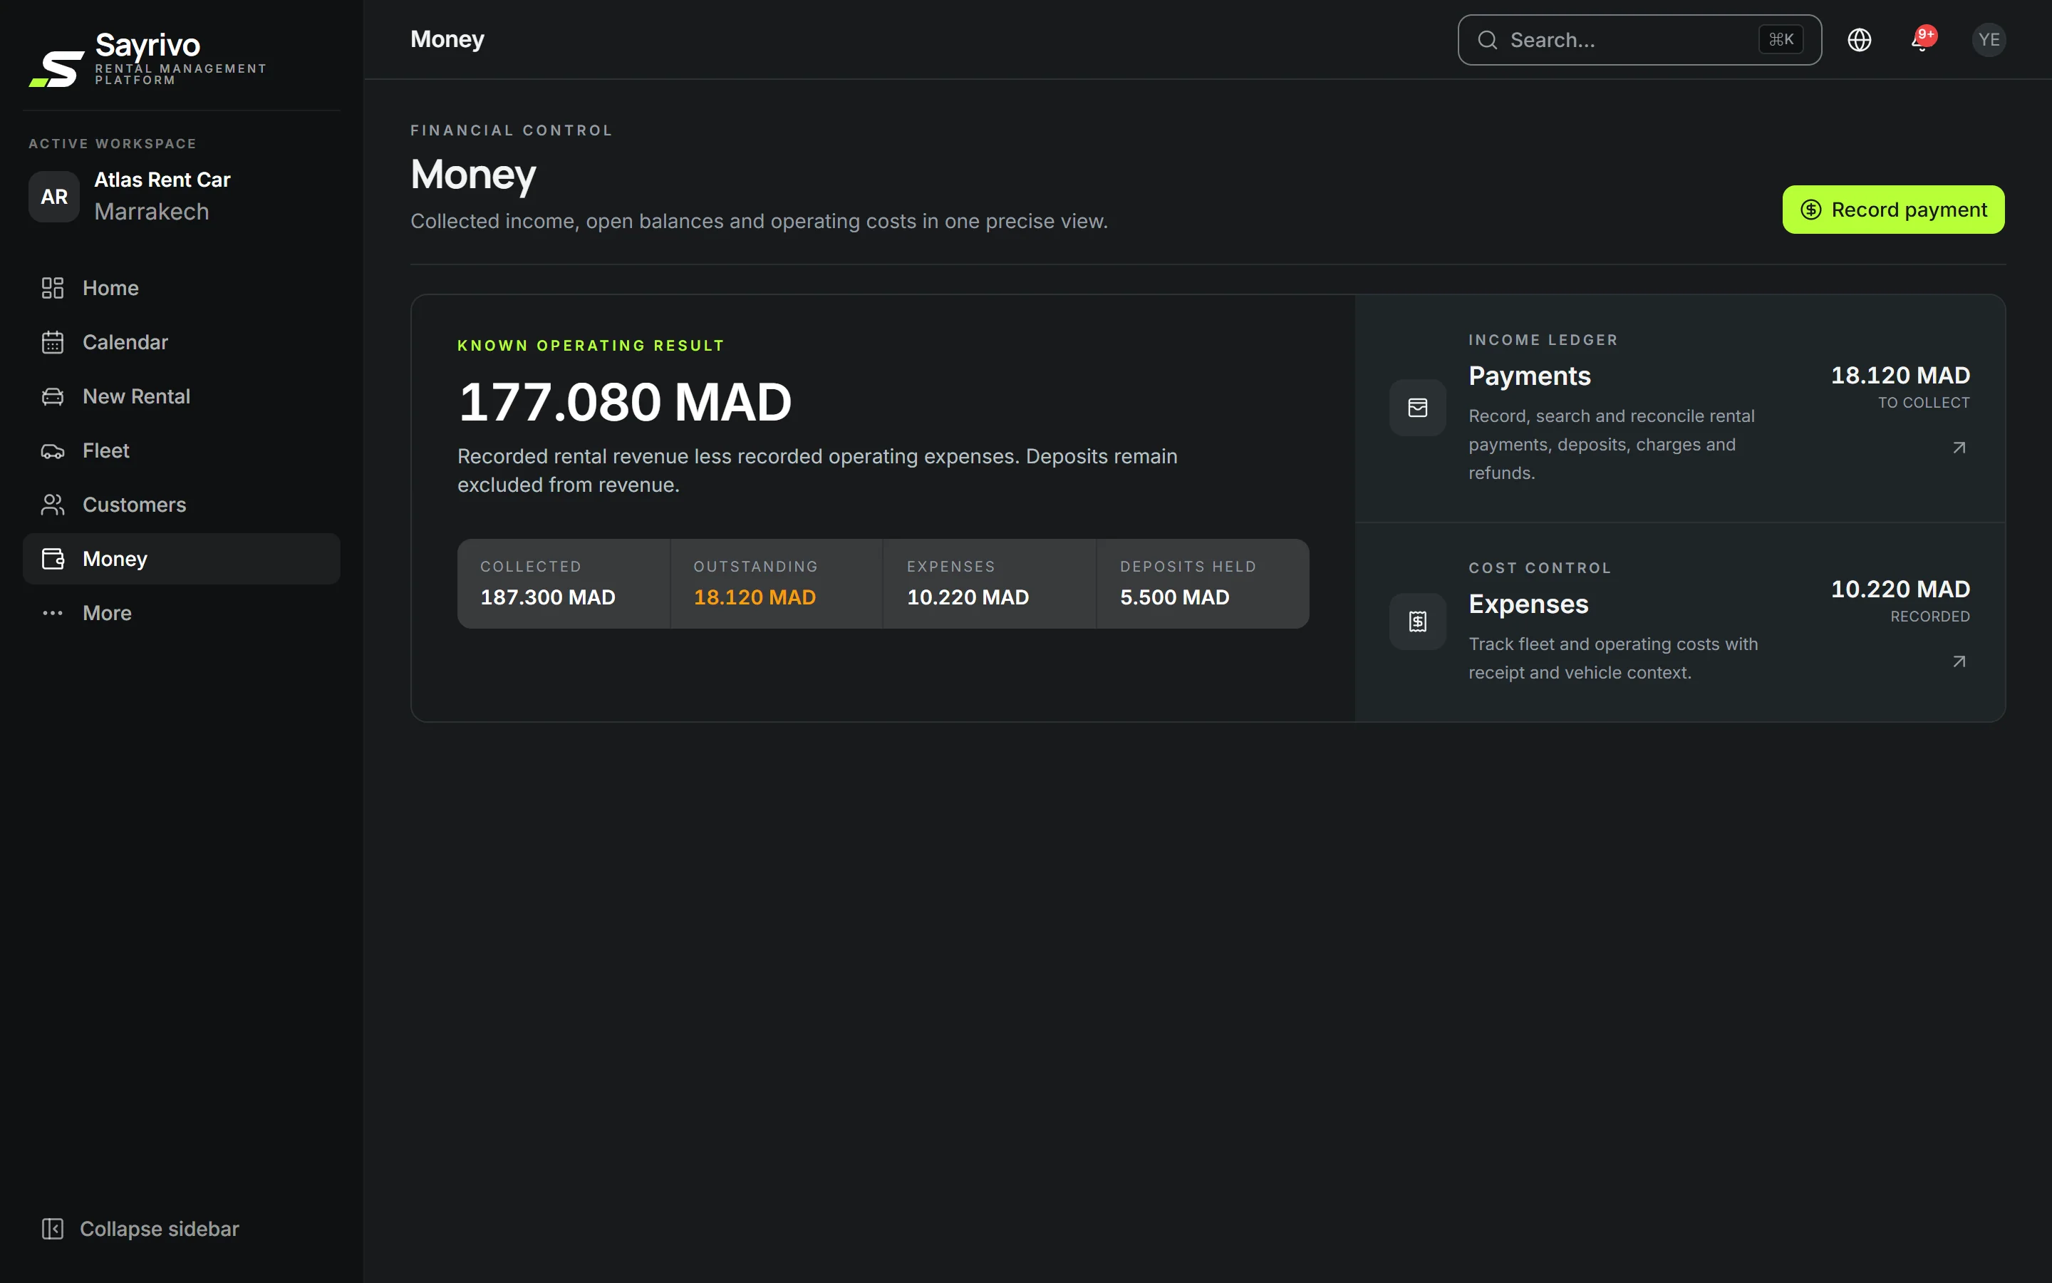Open Calendar from the sidebar
The height and width of the screenshot is (1283, 2052).
pyautogui.click(x=182, y=343)
